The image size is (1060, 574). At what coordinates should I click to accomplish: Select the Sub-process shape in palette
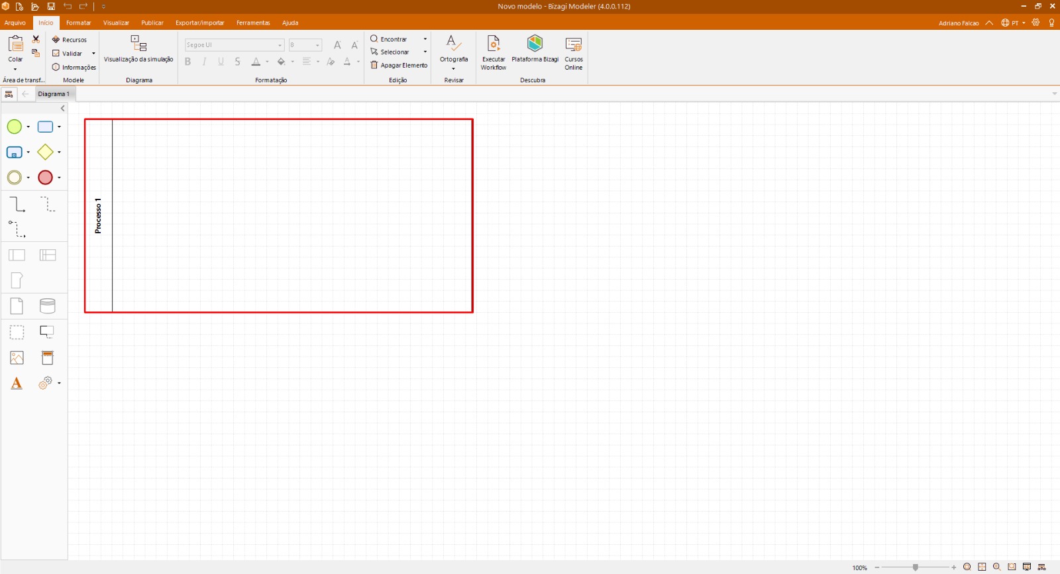coord(14,152)
